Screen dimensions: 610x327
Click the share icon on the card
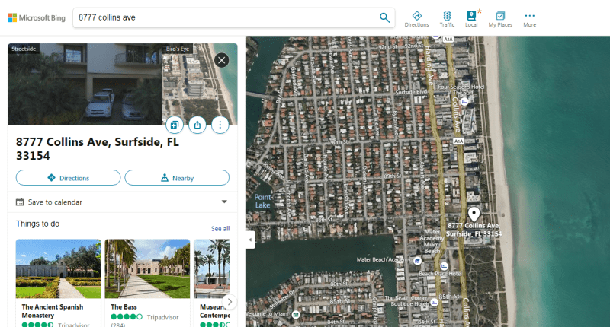tap(197, 125)
